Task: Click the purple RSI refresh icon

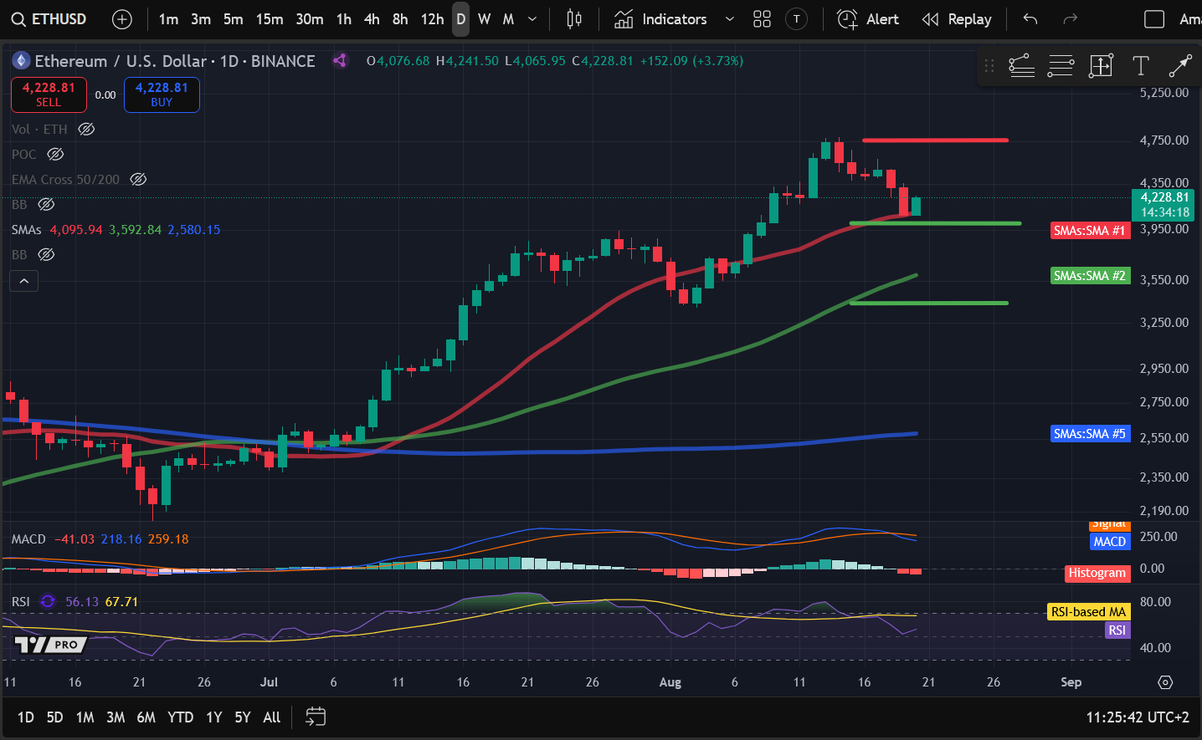Action: pos(48,601)
